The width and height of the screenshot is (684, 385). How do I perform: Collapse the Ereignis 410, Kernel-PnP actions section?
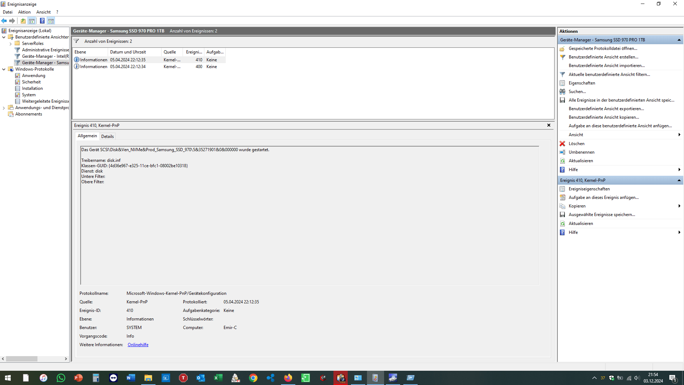tap(679, 180)
